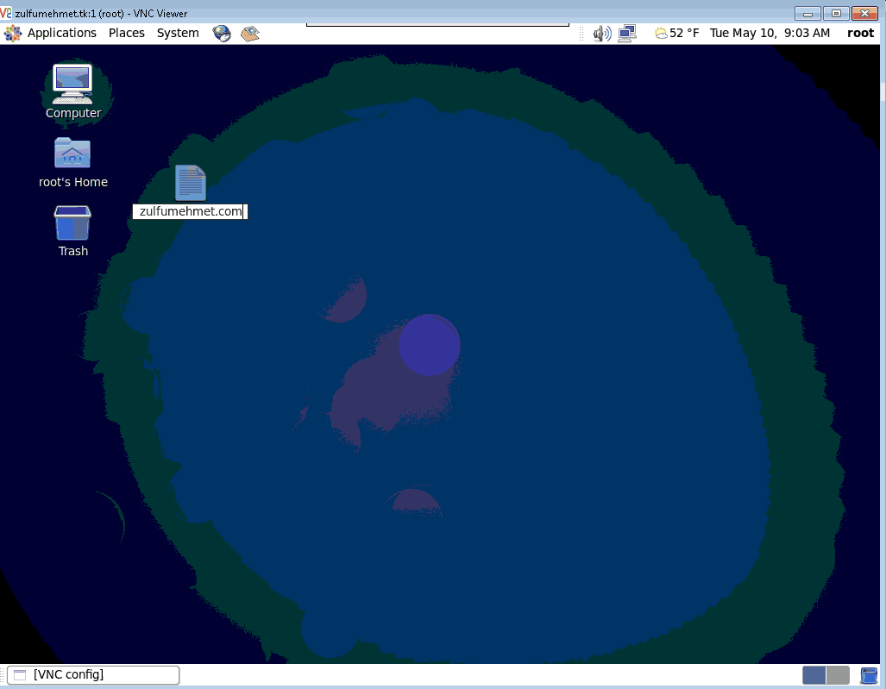
Task: Launch the web browser from top panel
Action: 222,34
